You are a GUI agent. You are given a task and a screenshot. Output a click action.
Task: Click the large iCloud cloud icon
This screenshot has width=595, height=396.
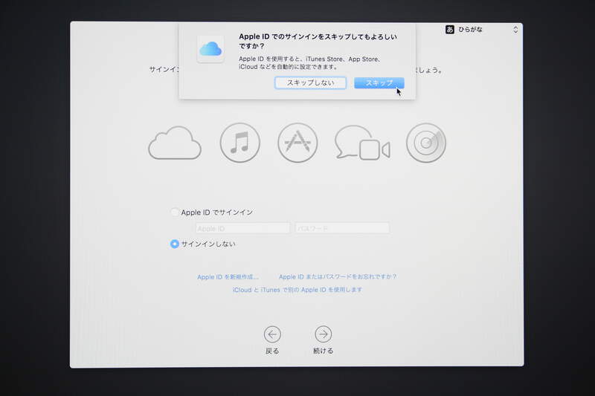tap(175, 143)
